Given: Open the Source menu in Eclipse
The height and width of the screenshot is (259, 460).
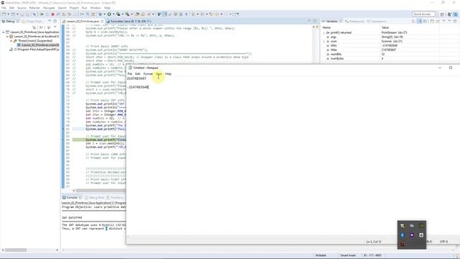Looking at the screenshot, I should click(x=22, y=8).
